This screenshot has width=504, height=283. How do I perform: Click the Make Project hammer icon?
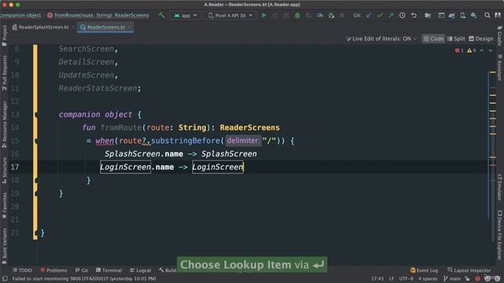(x=161, y=16)
